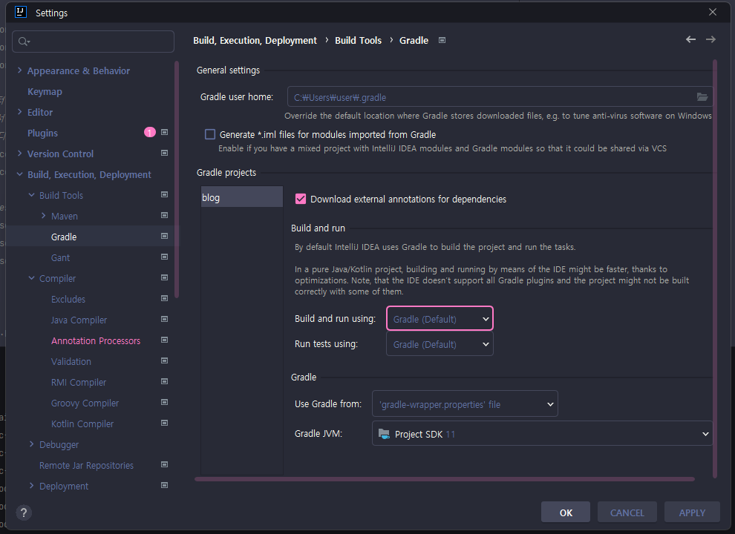
Task: Go back using the left arrow icon
Action: pyautogui.click(x=690, y=39)
